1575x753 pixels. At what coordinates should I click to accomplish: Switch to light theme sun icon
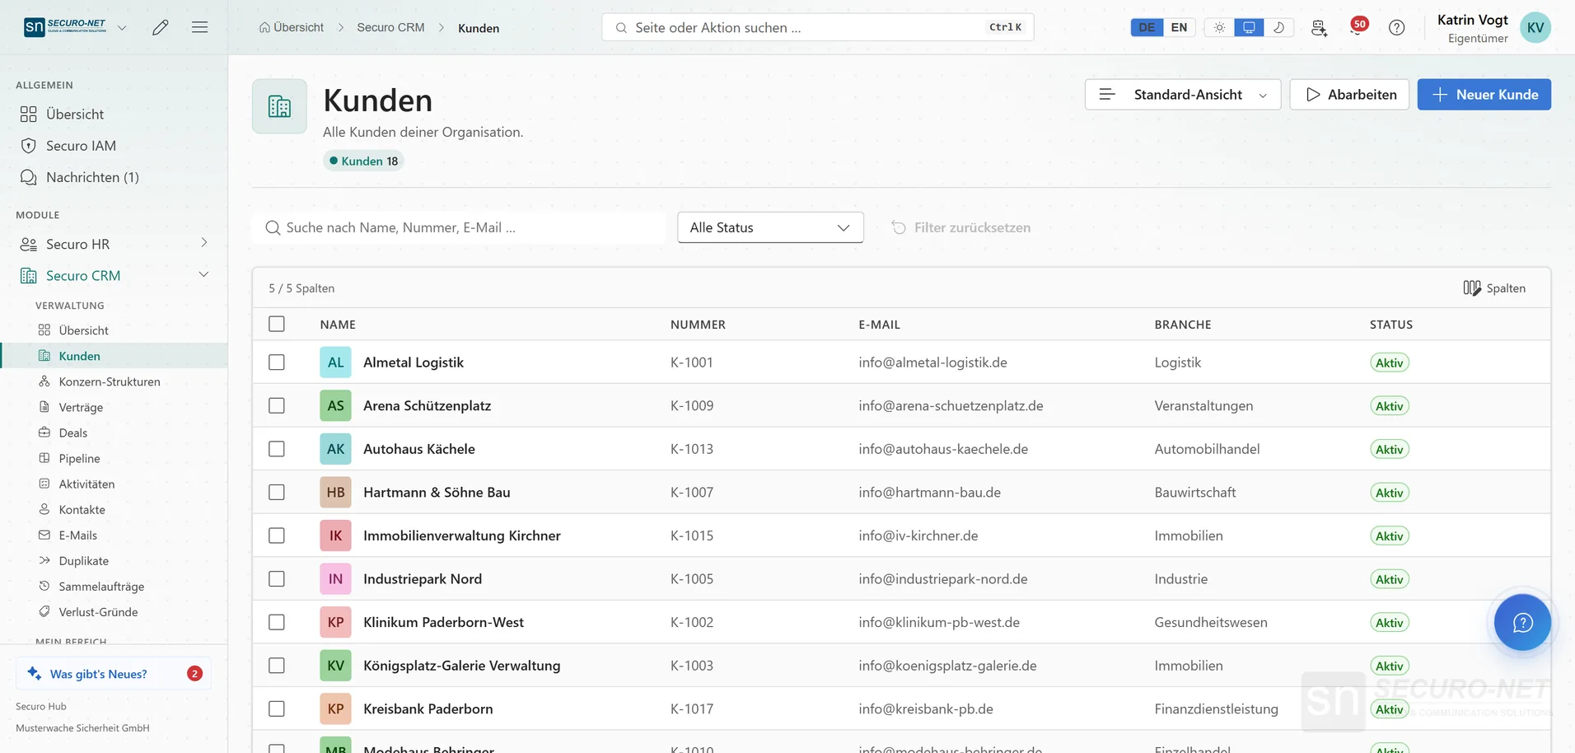1219,27
